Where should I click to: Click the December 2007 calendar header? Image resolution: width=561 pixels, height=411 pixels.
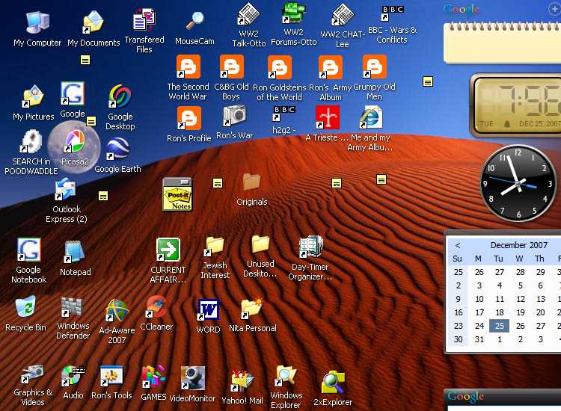[518, 245]
